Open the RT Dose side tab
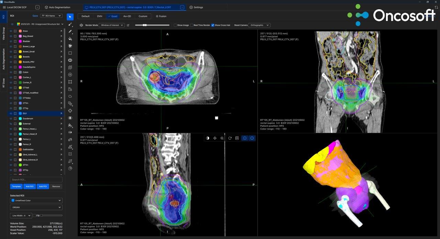Viewport: 440px width, 239px height. (4, 83)
